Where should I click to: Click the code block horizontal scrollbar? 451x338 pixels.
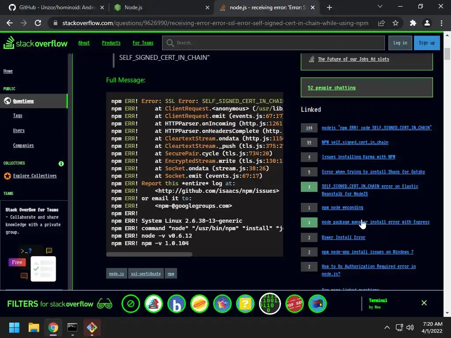tap(149, 254)
